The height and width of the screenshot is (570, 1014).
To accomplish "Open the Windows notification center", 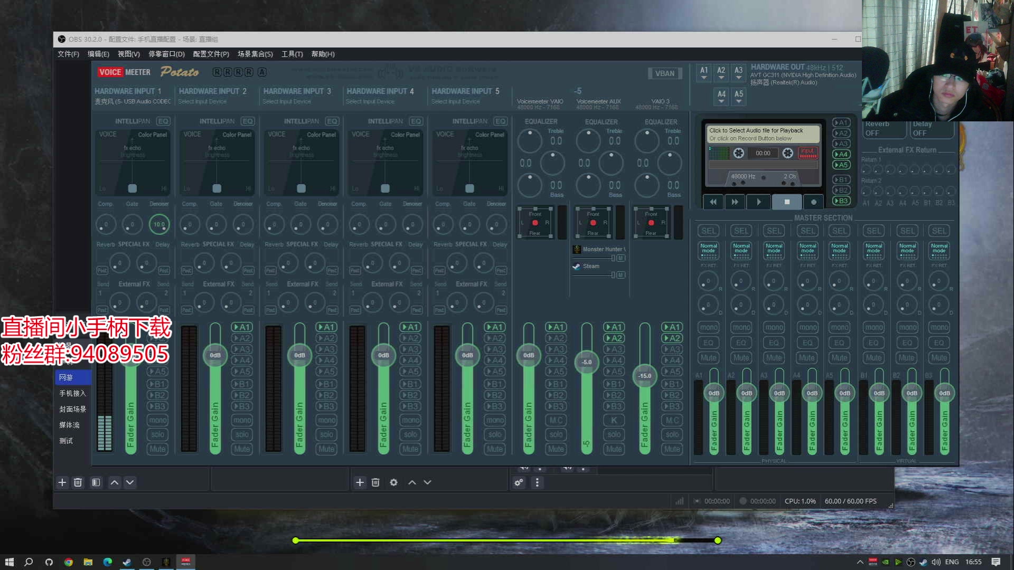I will [996, 562].
